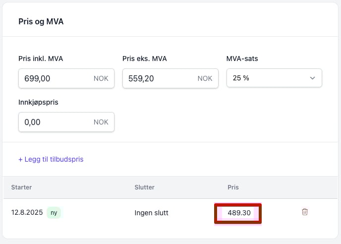The height and width of the screenshot is (244, 341).
Task: Click the start date 12.8.2025
Action: tap(27, 212)
